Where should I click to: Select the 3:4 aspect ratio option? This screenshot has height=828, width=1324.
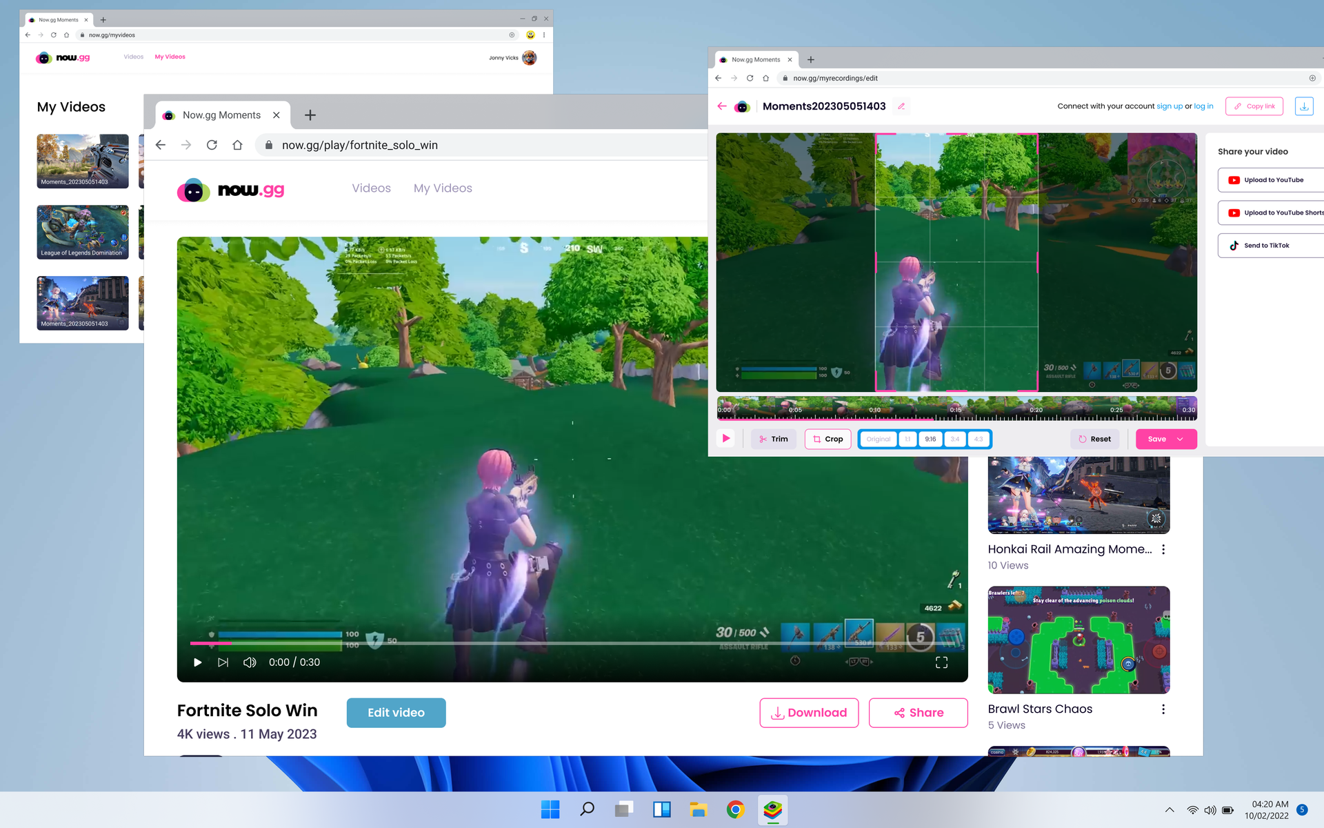(955, 439)
